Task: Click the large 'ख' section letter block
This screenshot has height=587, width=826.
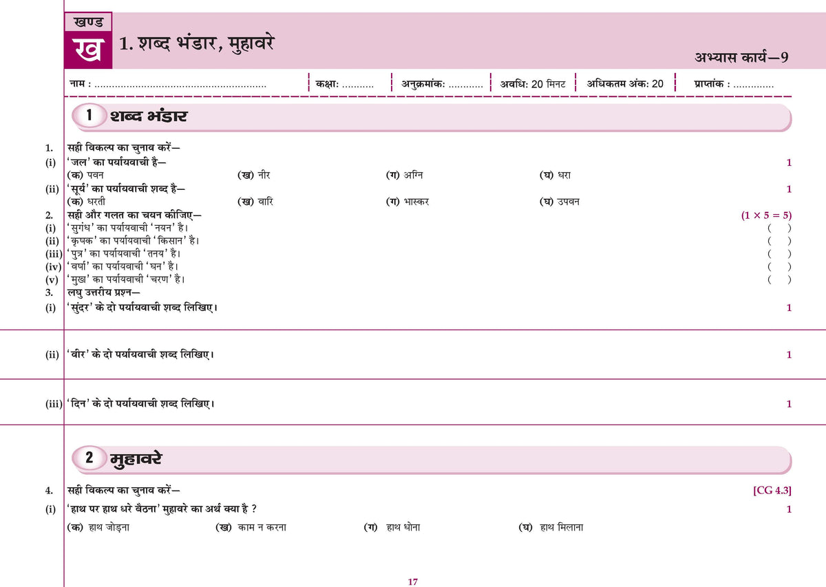Action: [x=88, y=50]
